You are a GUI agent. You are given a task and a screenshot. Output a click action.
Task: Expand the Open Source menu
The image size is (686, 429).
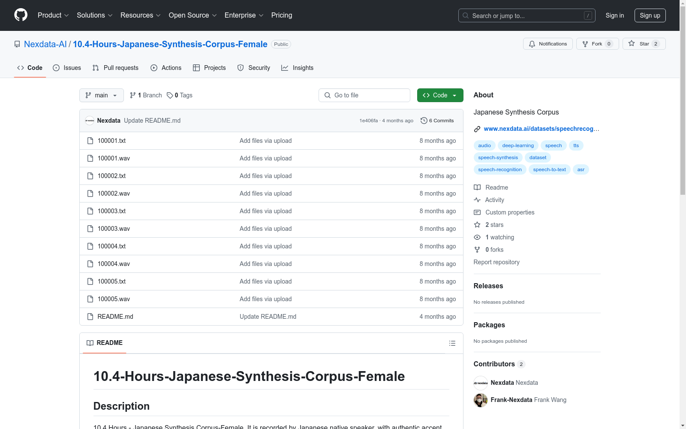coord(193,15)
